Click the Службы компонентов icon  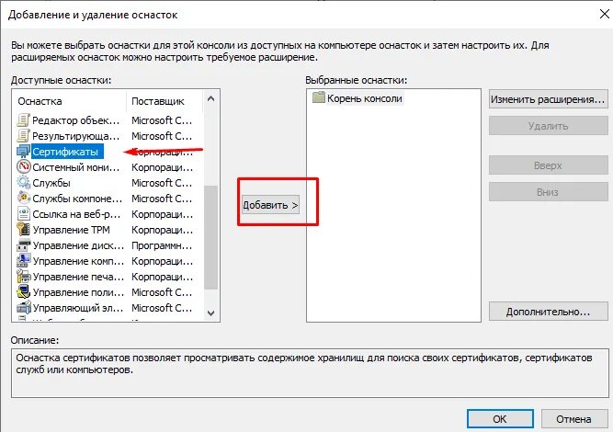click(24, 199)
